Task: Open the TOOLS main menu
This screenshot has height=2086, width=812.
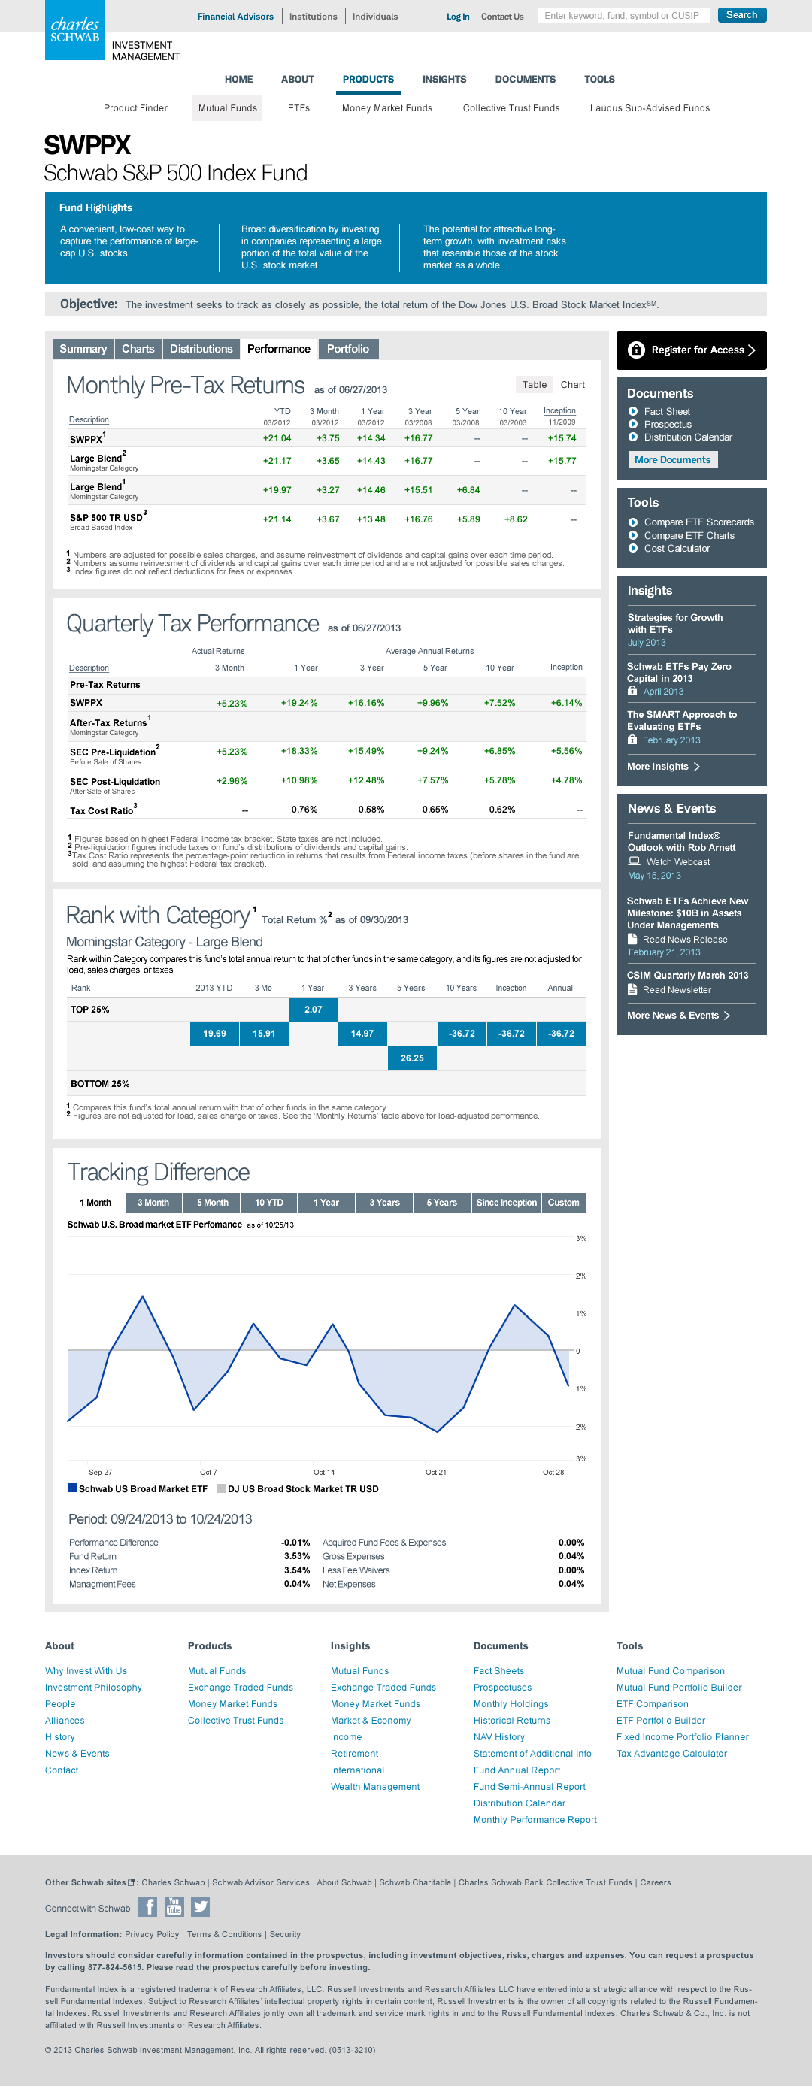Action: pos(600,80)
